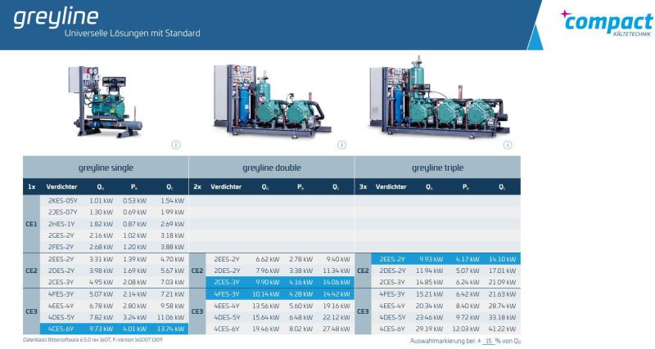655x349 pixels.
Task: Click the compact Kältetechnik logo
Action: pyautogui.click(x=607, y=23)
